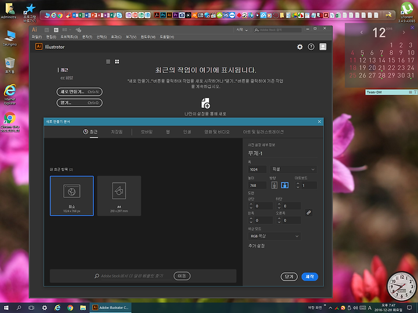The image size is (418, 313).
Task: Open Chrome from the taskbar
Action: [x=70, y=308]
